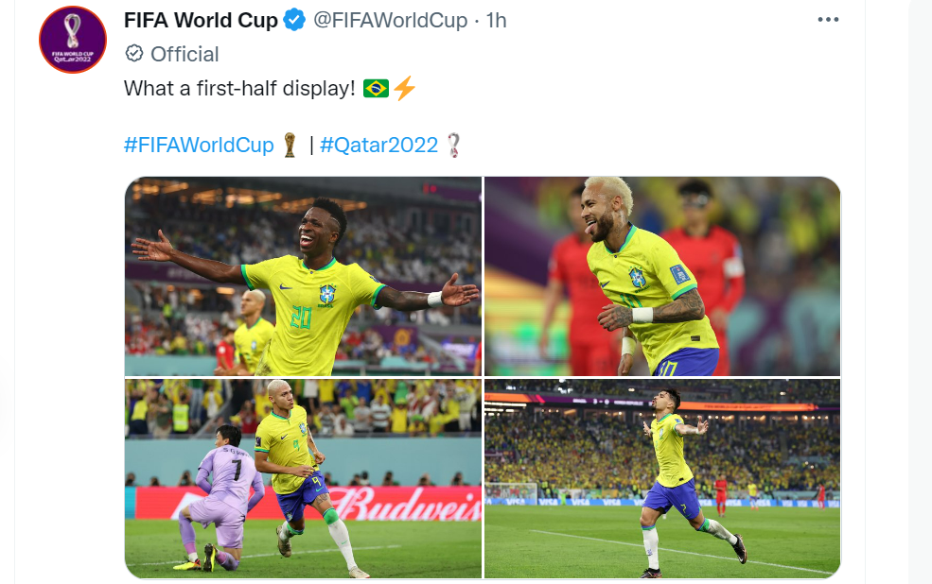
Task: Click the FIFA World Cup display name
Action: [x=201, y=20]
